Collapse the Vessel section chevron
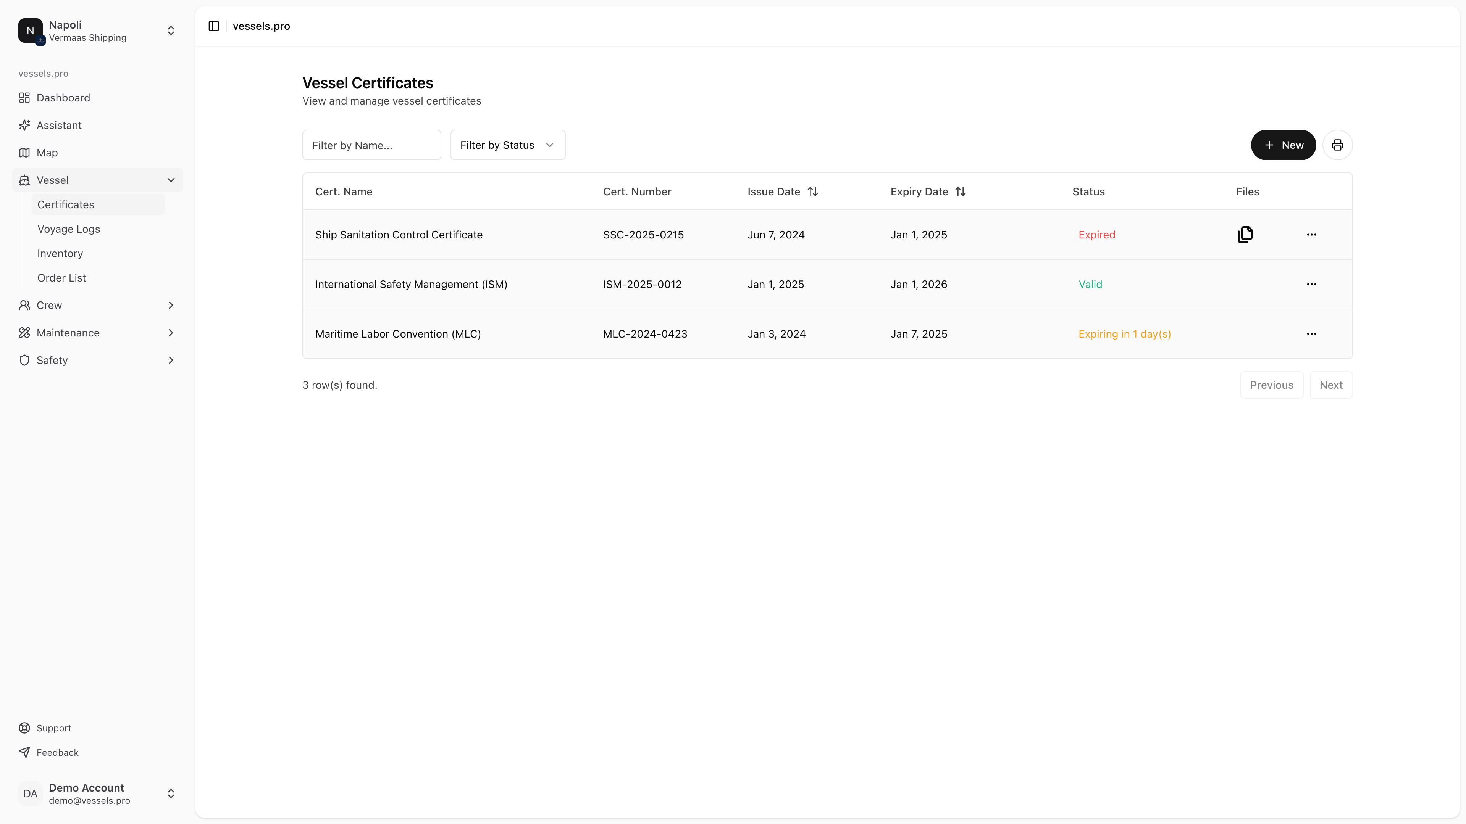Image resolution: width=1466 pixels, height=824 pixels. [x=171, y=180]
